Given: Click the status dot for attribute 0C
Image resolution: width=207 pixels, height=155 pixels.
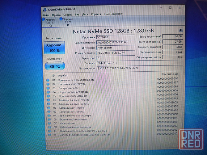Looking at the screenshot, I should [x=49, y=124].
